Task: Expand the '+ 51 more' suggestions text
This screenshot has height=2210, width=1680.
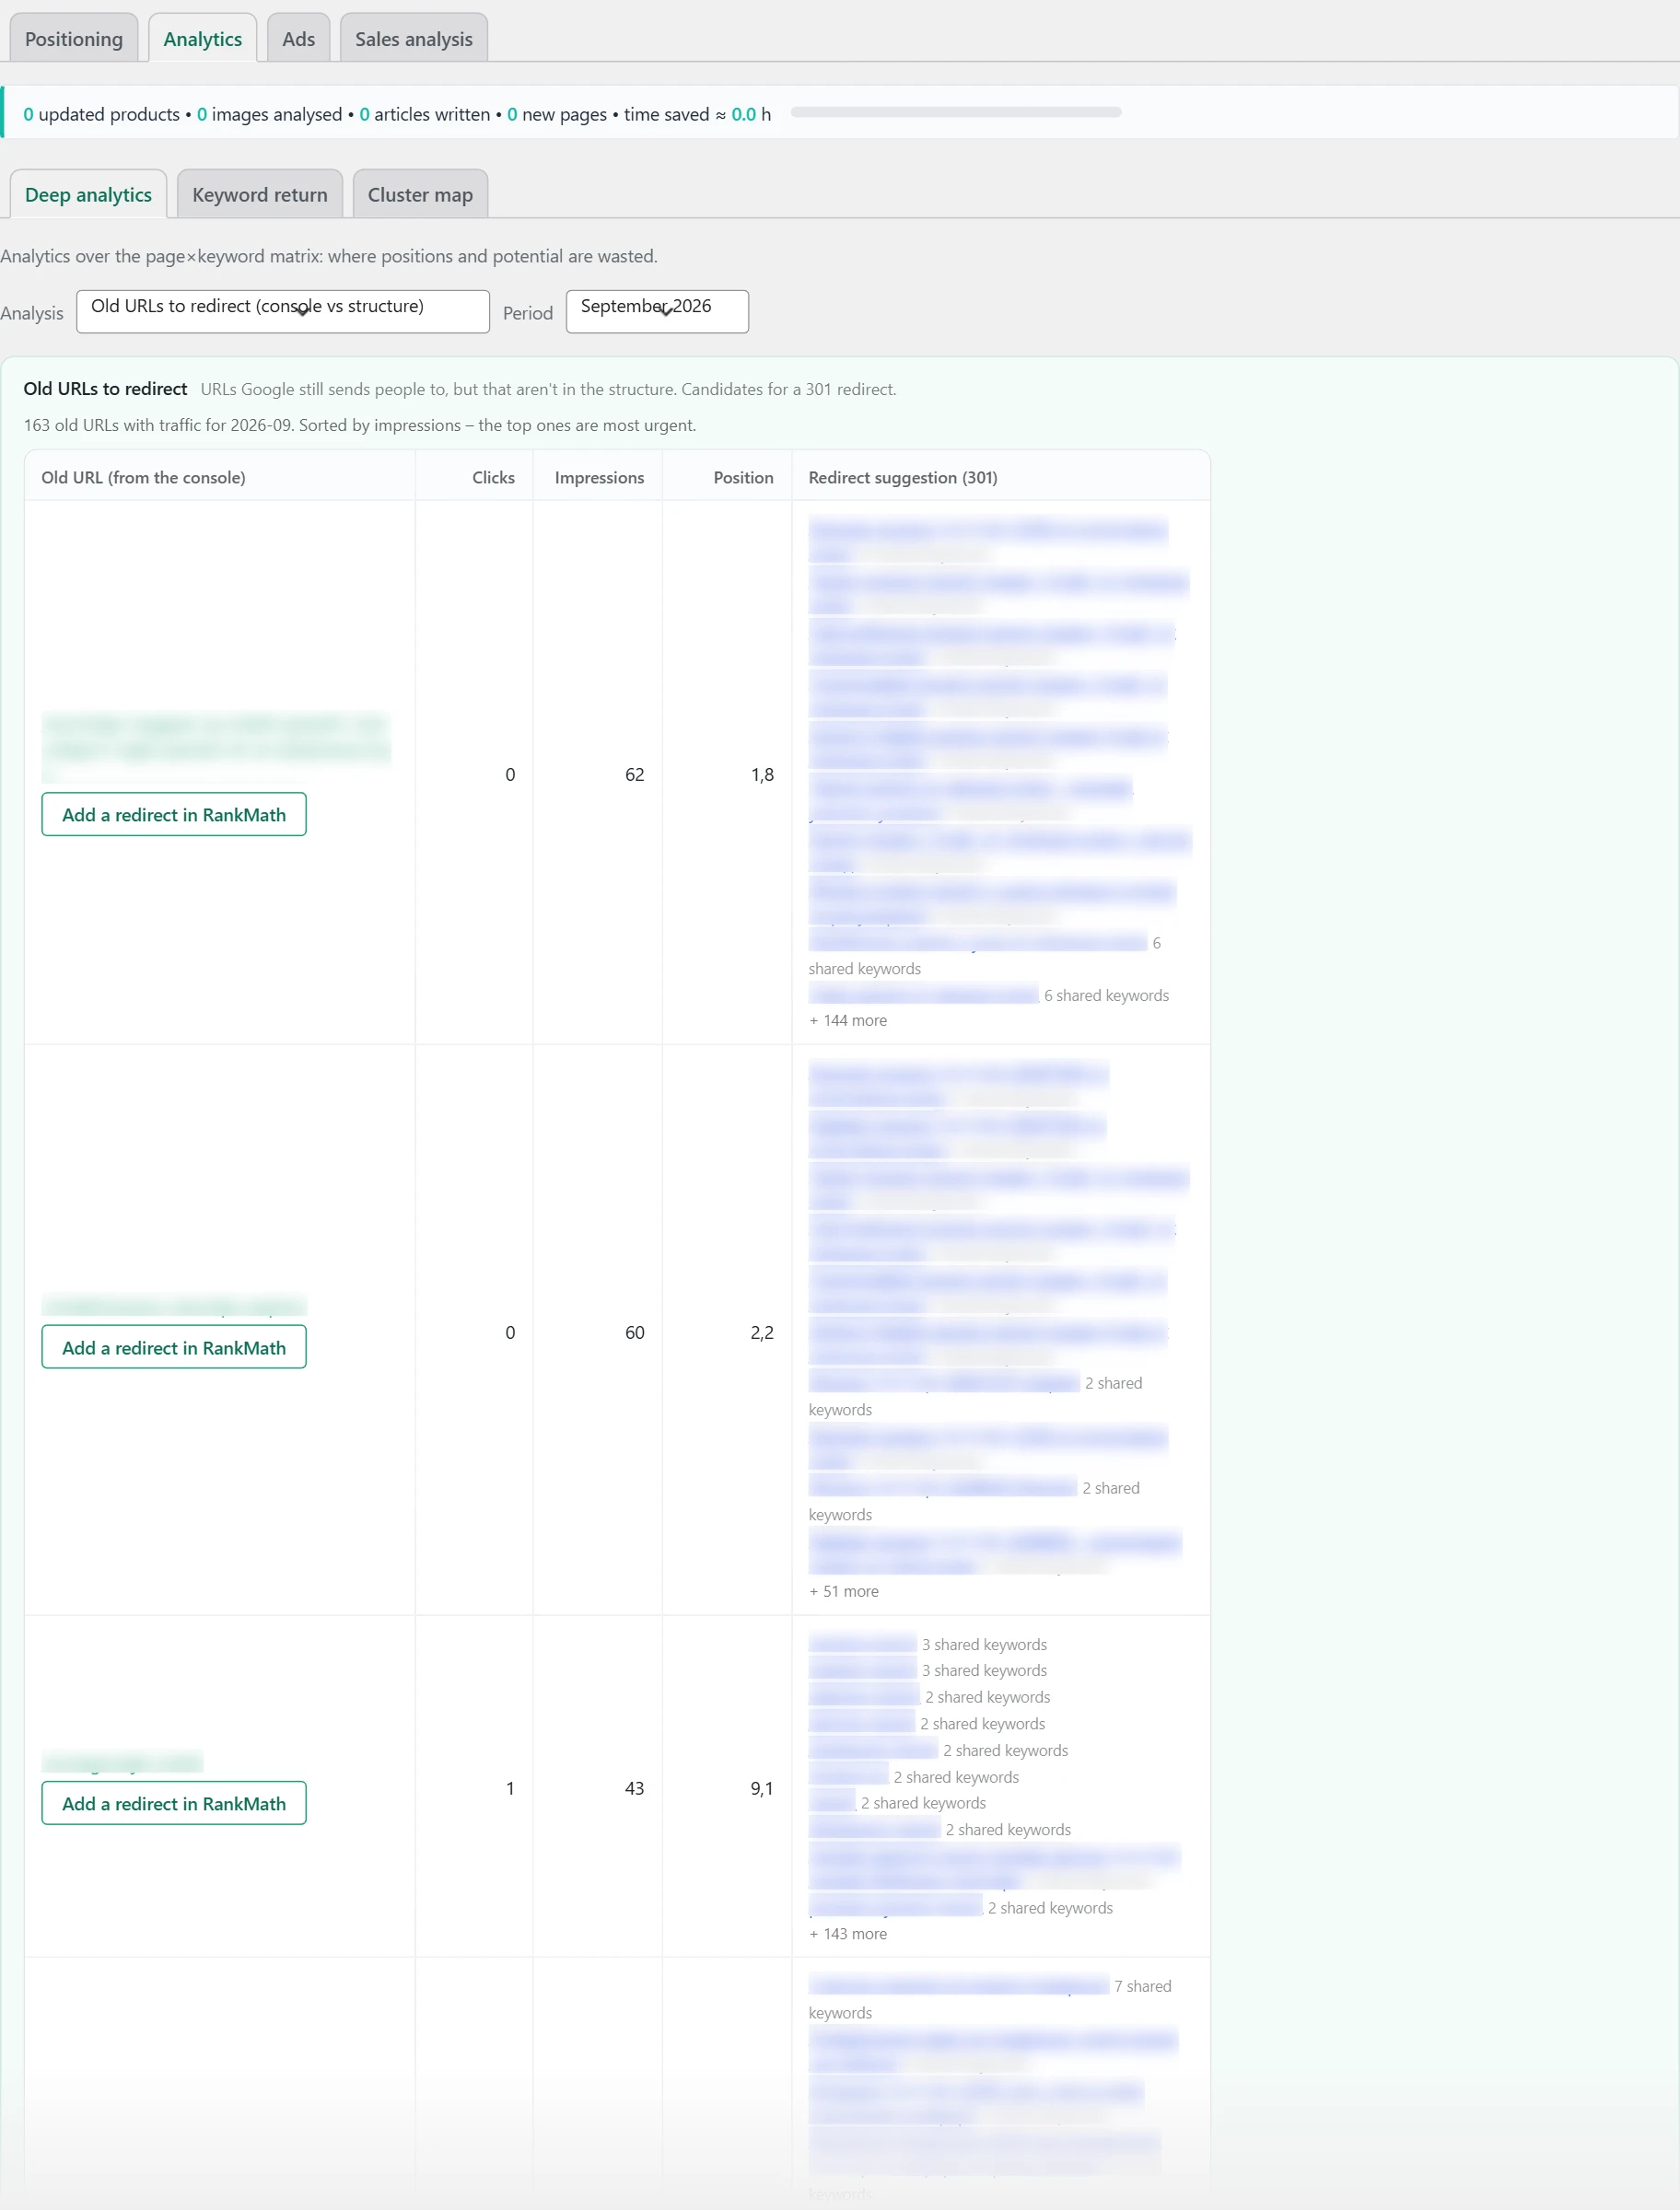Action: [844, 1590]
